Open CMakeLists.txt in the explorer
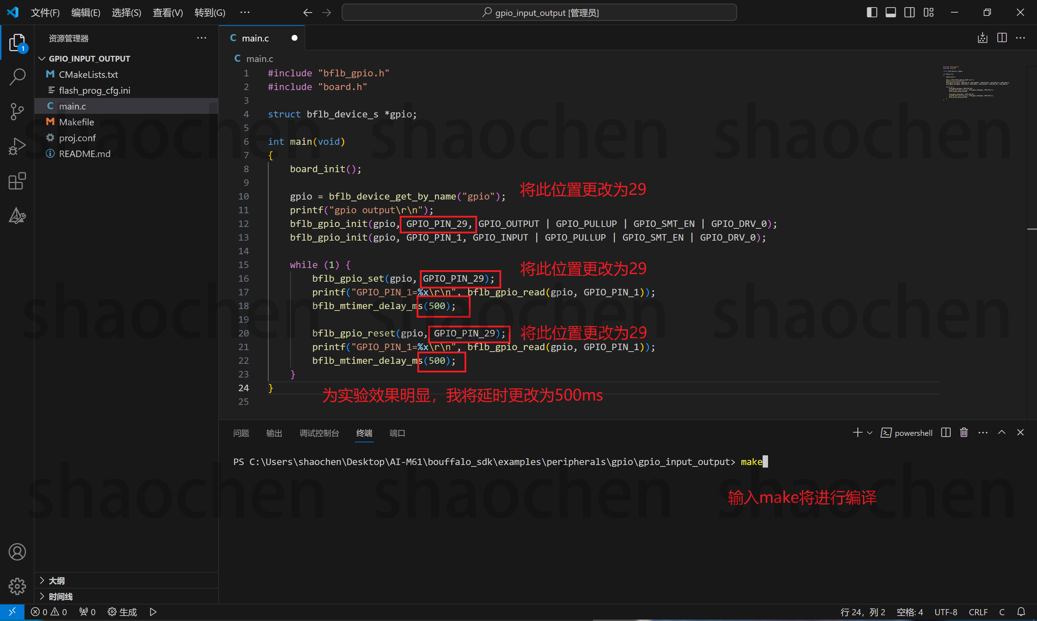The image size is (1037, 621). (x=126, y=75)
